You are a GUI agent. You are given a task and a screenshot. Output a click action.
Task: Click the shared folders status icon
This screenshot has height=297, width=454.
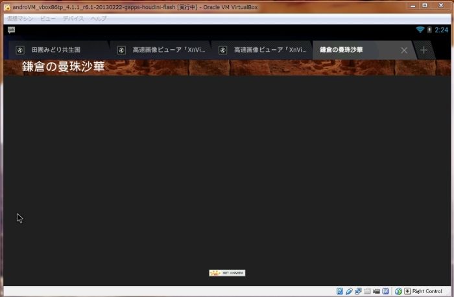[367, 291]
